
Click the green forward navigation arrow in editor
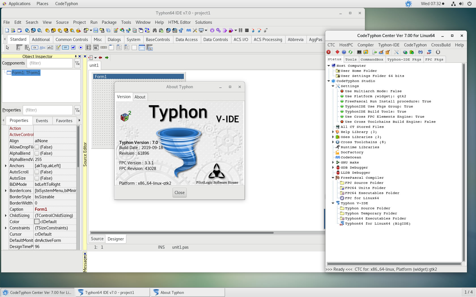tap(107, 58)
